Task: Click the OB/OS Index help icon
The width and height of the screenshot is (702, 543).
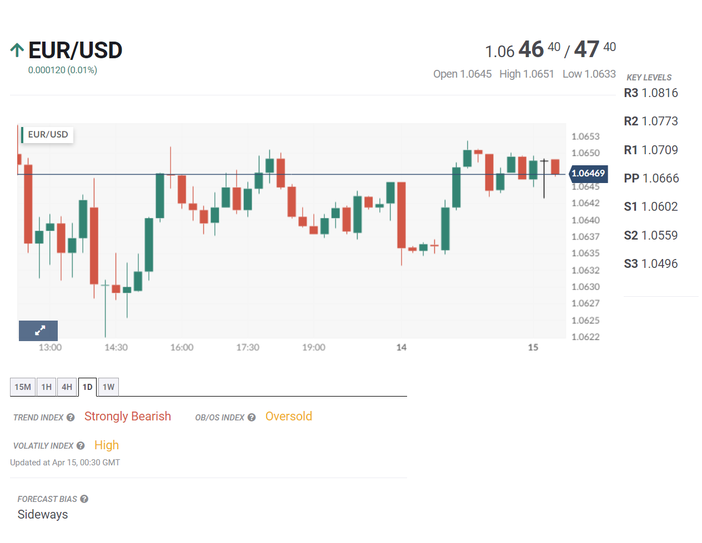Action: 252,417
